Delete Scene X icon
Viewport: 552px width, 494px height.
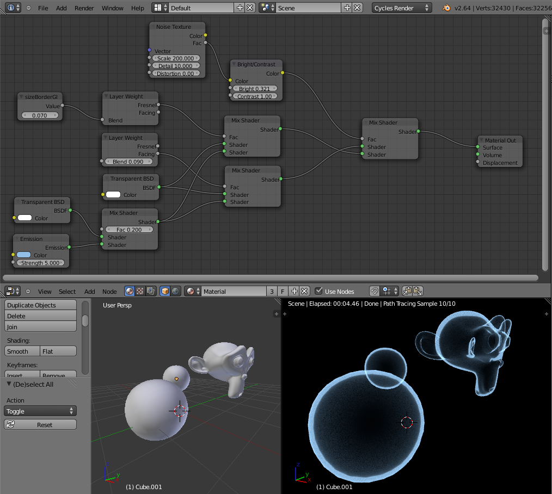click(x=357, y=8)
